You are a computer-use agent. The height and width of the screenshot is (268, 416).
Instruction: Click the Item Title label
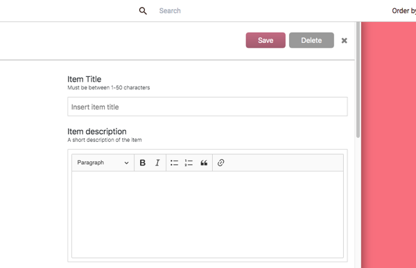84,79
